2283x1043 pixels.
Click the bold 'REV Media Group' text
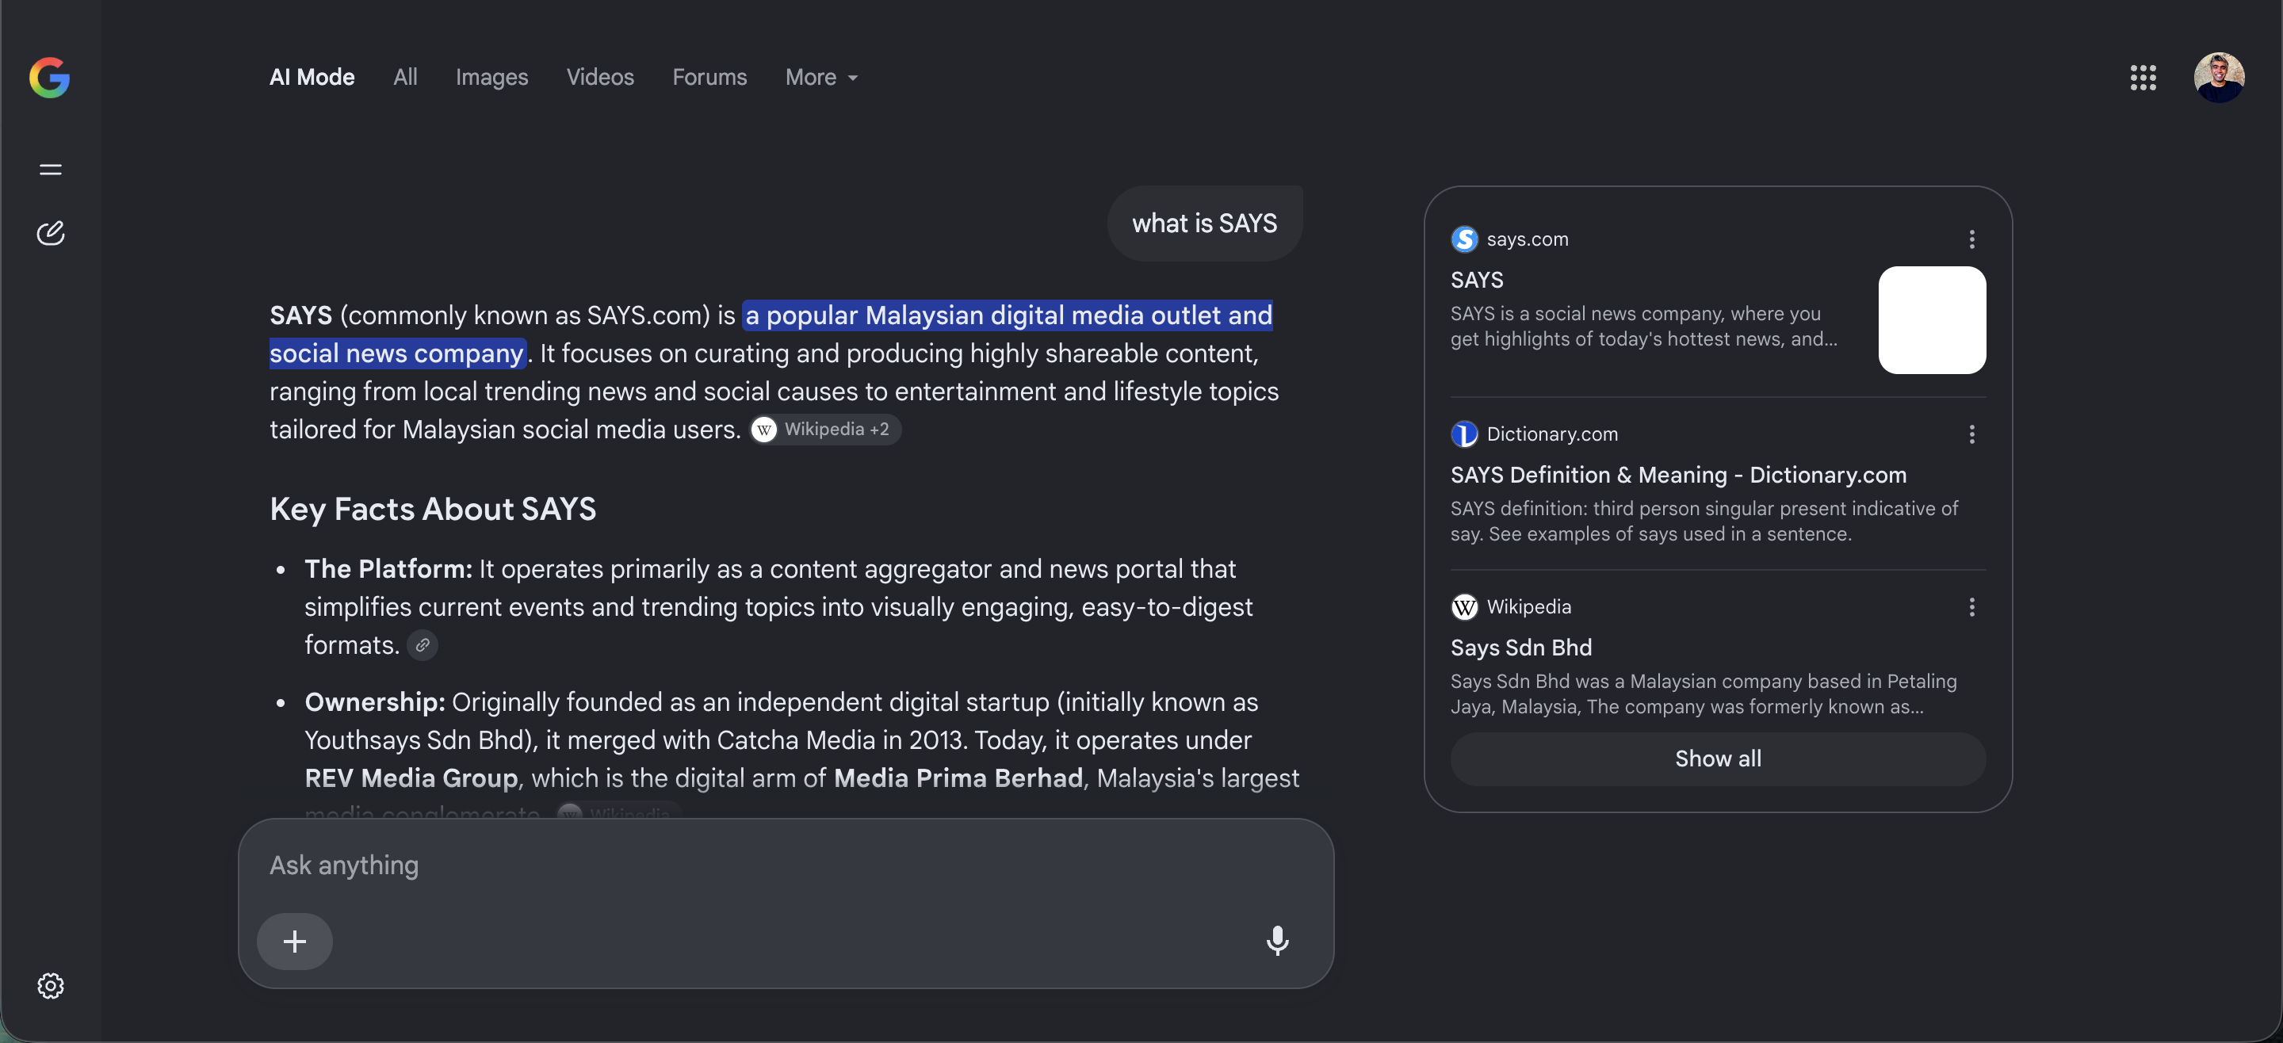411,778
